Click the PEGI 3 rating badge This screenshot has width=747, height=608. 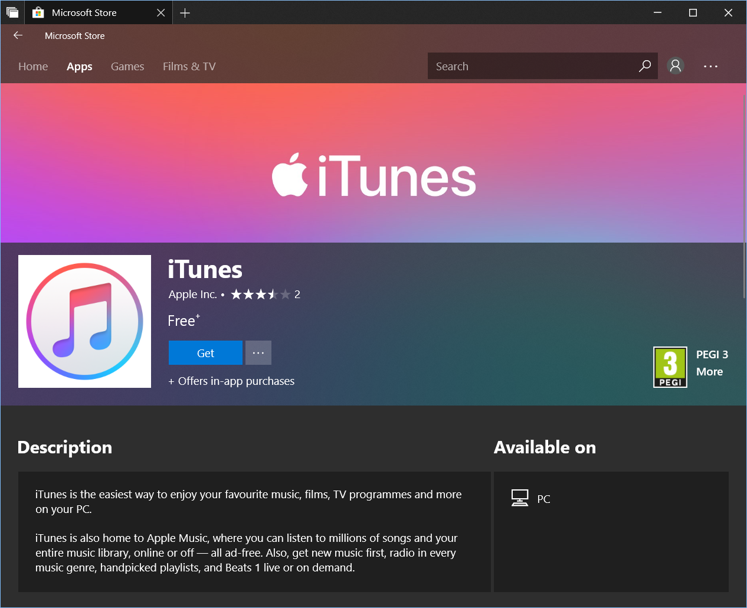(670, 367)
